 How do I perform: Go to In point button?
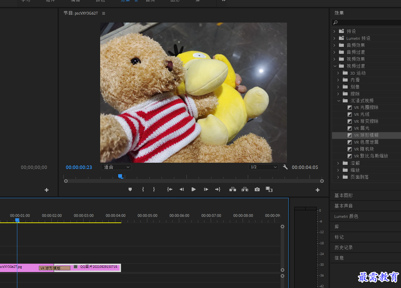(169, 189)
